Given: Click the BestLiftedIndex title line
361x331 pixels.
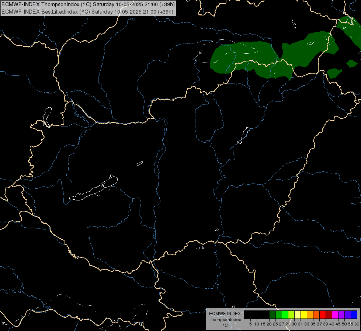Looking at the screenshot, I should 87,12.
